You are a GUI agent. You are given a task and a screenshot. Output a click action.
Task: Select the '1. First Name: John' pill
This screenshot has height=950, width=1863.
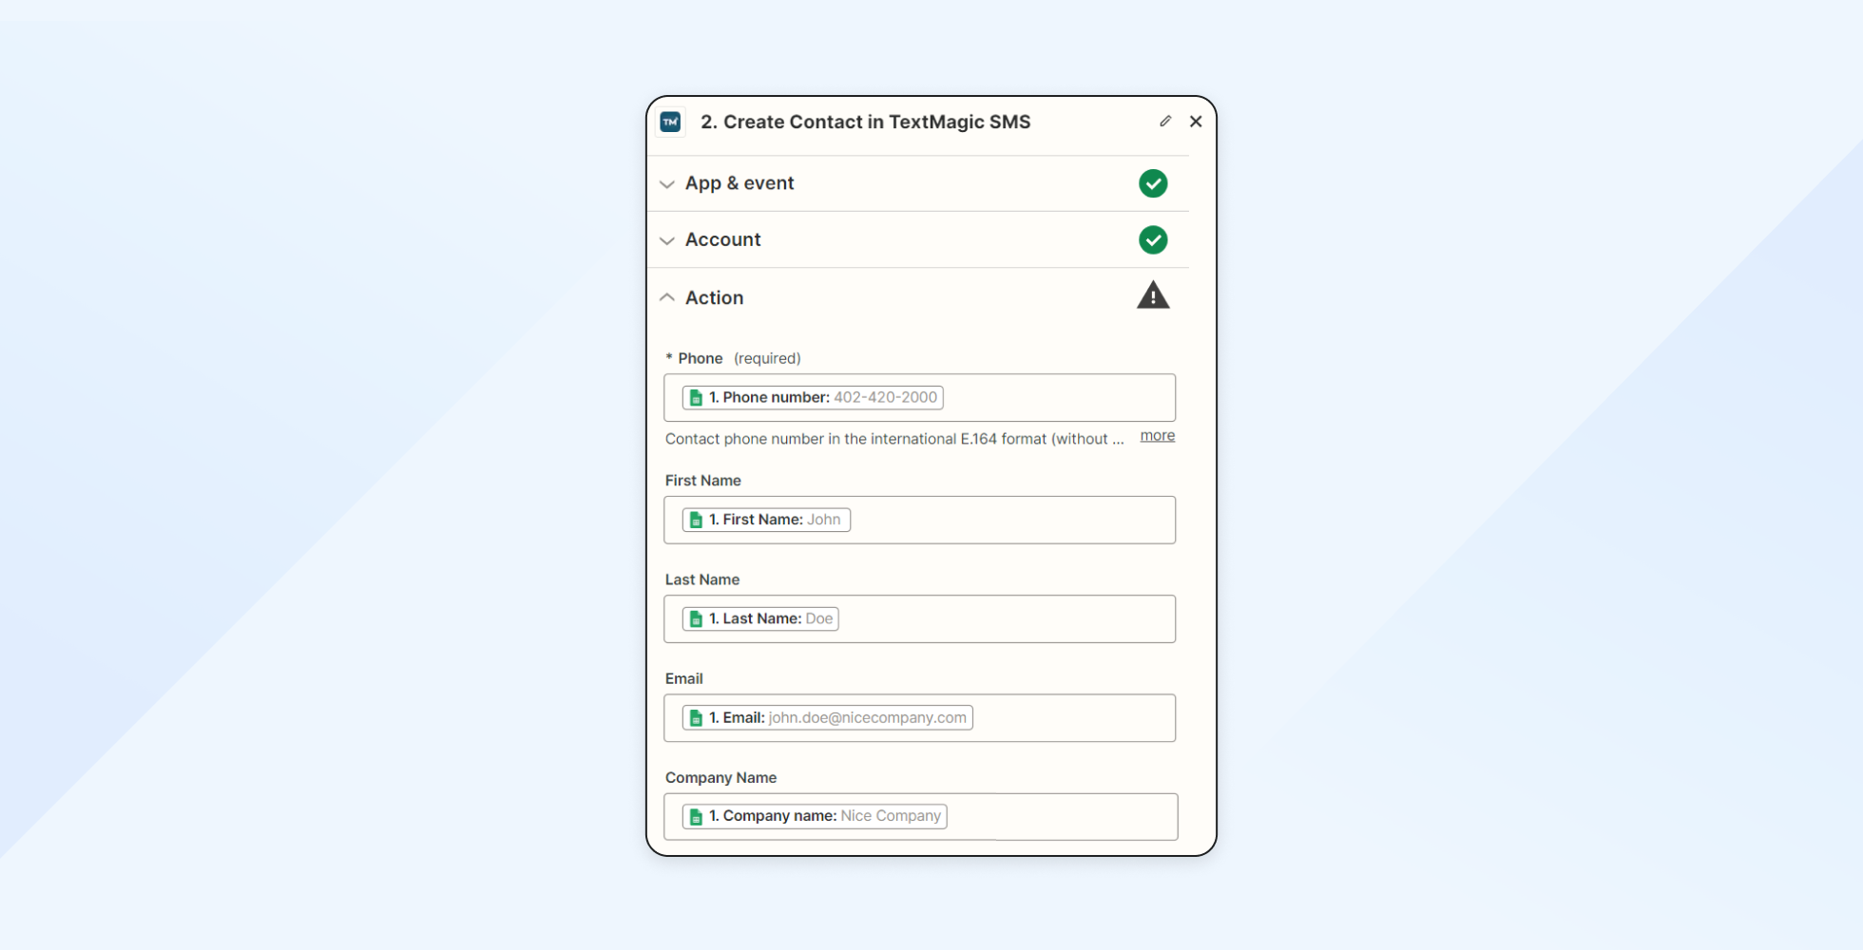tap(766, 520)
